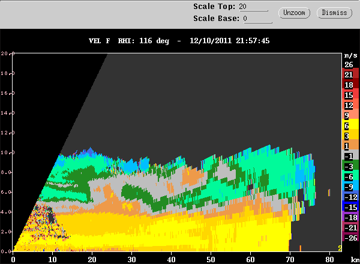Click the 70 km range axis label
The image size is (360, 264).
tap(290, 260)
